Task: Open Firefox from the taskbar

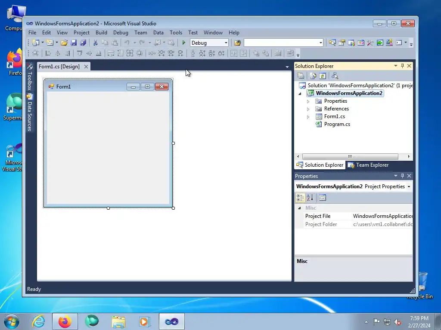Action: tap(65, 321)
